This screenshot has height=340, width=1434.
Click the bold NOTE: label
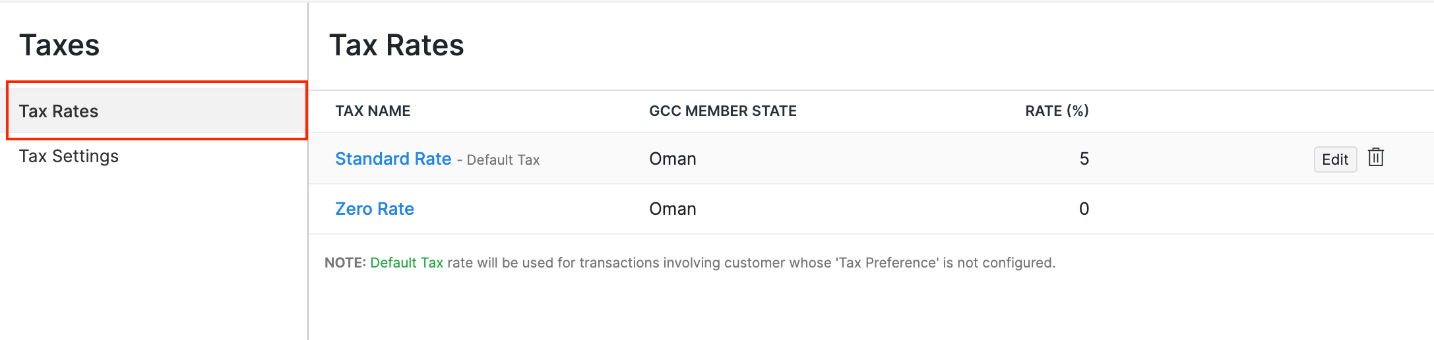click(345, 263)
